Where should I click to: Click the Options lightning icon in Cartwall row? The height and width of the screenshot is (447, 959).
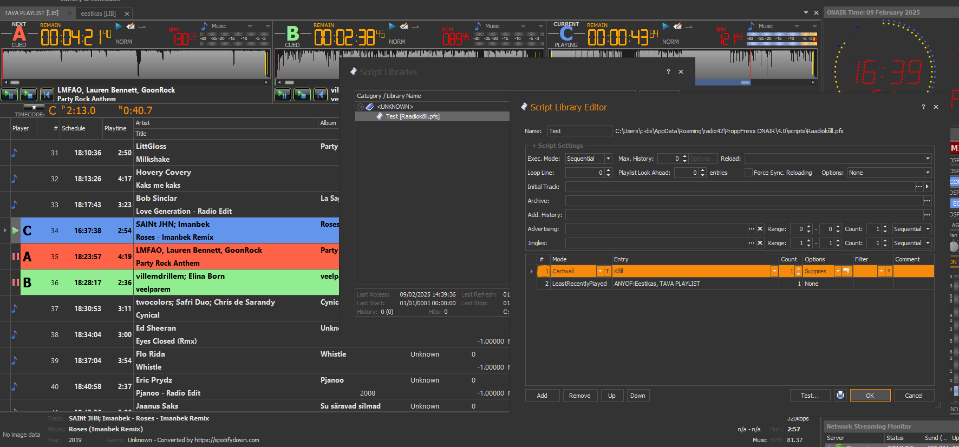click(846, 271)
